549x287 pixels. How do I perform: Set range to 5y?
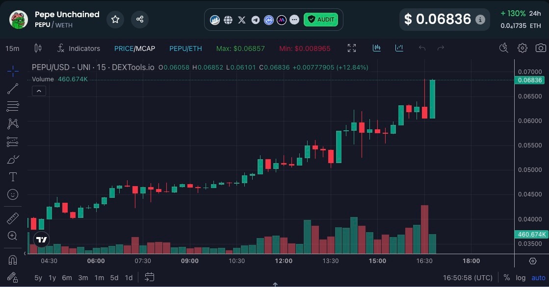[38, 278]
